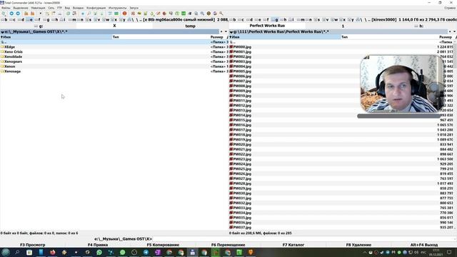Select drive g in left drive bar
The image size is (457, 257).
(x=46, y=19)
